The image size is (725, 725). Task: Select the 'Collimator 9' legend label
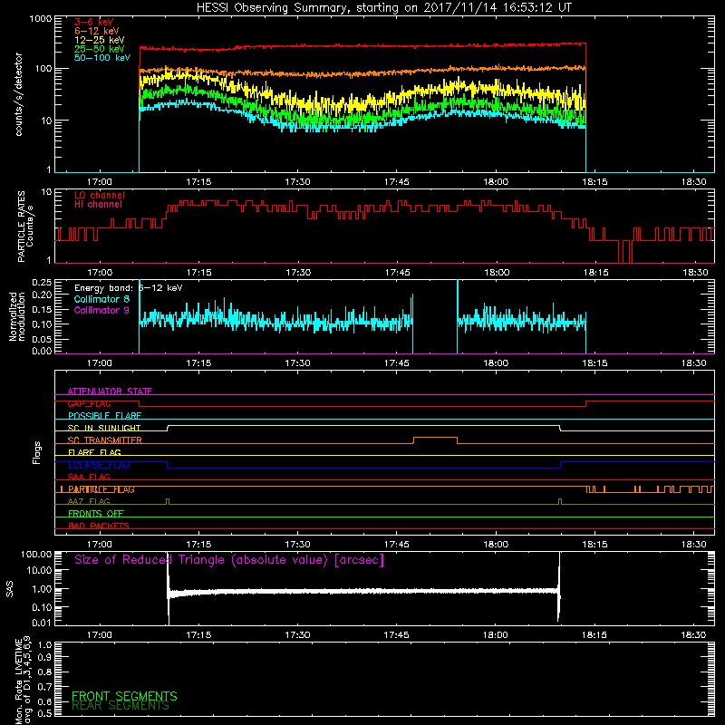pos(101,310)
